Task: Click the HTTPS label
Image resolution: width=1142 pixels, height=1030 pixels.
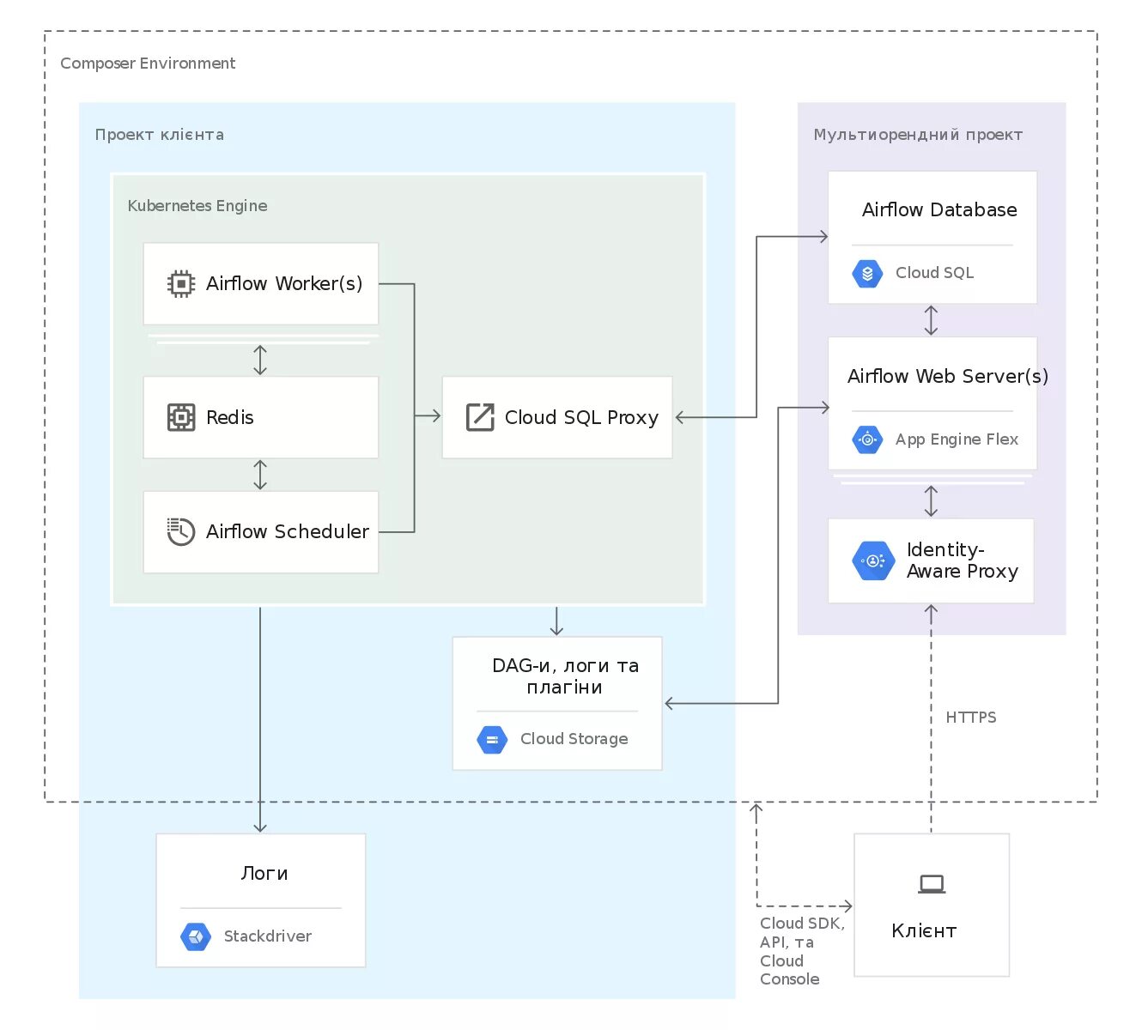Action: [971, 718]
